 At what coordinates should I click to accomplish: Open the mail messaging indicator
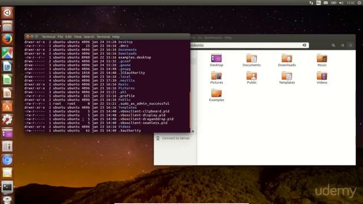[x=326, y=3]
